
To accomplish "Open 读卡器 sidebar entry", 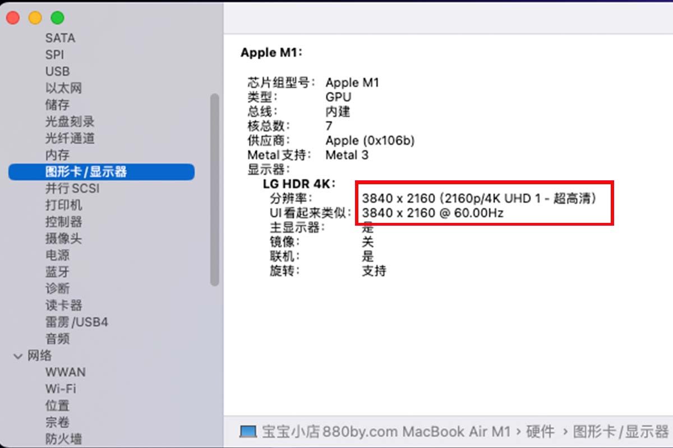I will click(64, 305).
